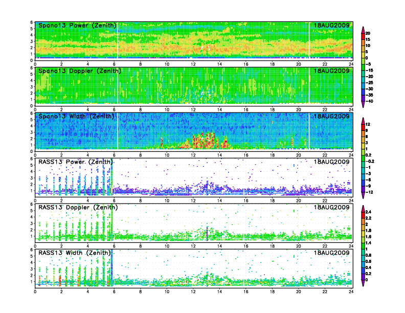Click the 18AUG2009 date in RASS13 Power panel
Image resolution: width=405 pixels, height=313 pixels.
pyautogui.click(x=332, y=162)
